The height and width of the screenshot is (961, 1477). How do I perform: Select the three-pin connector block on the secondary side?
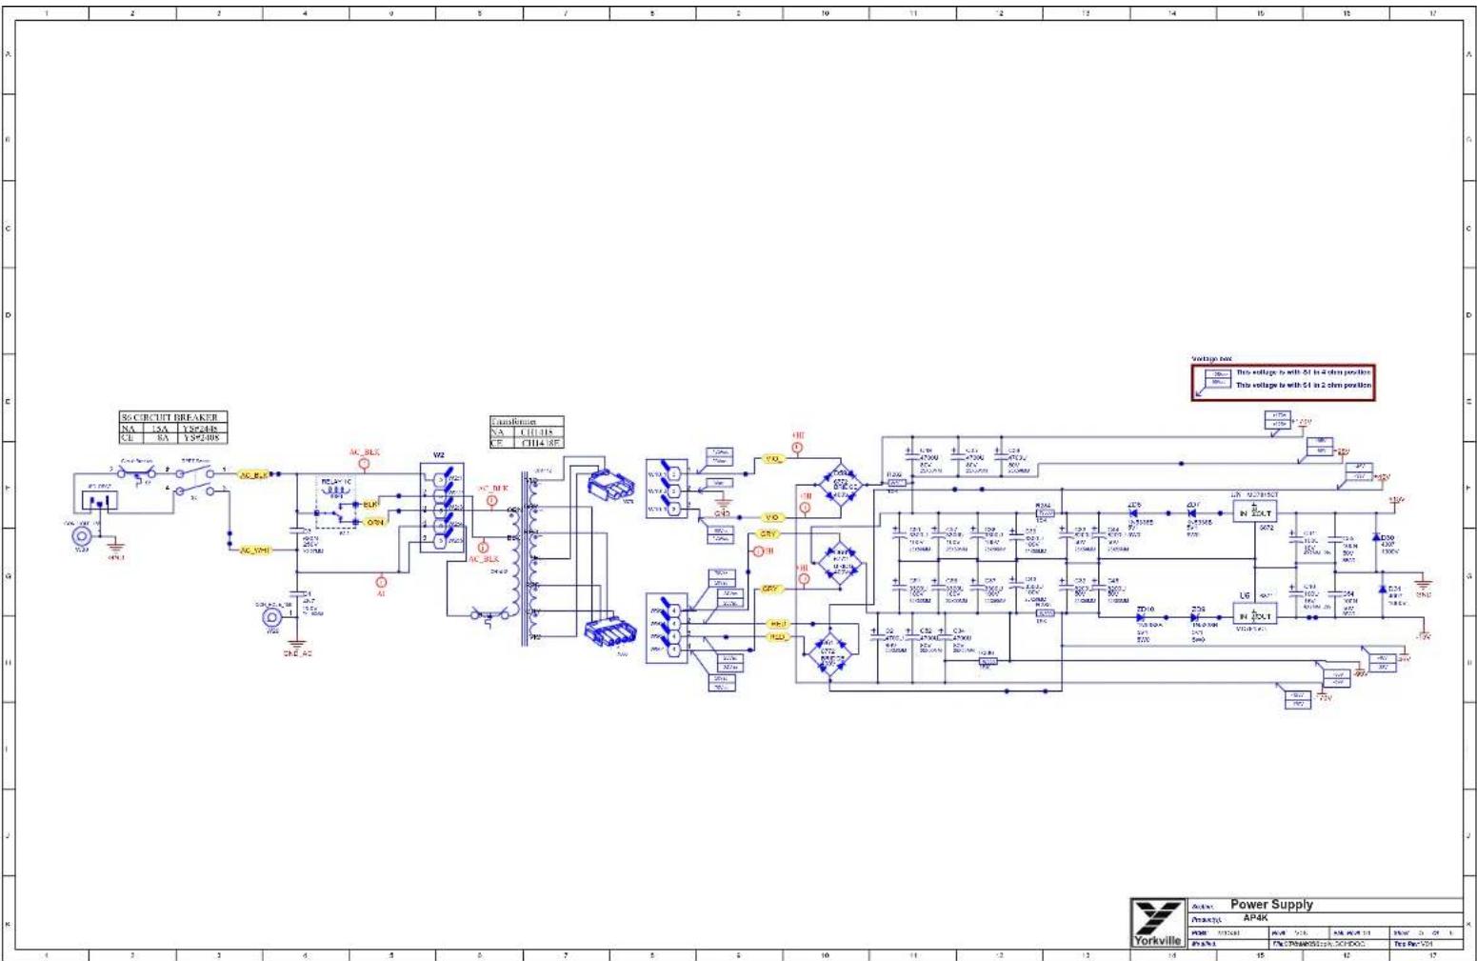[667, 491]
